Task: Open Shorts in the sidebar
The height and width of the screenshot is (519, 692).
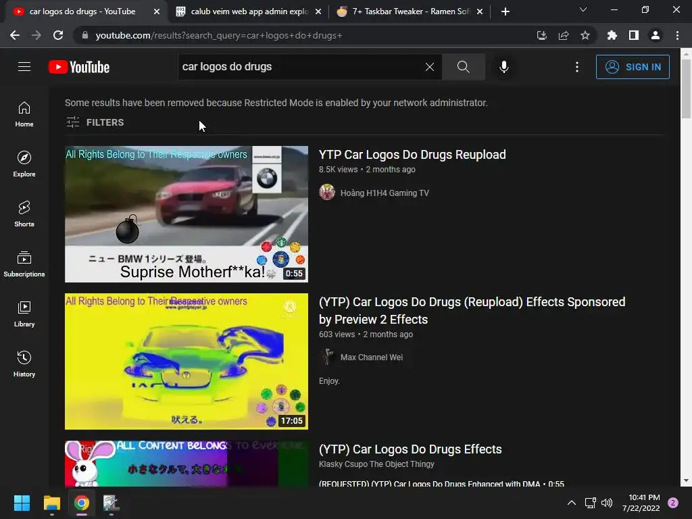Action: point(24,214)
